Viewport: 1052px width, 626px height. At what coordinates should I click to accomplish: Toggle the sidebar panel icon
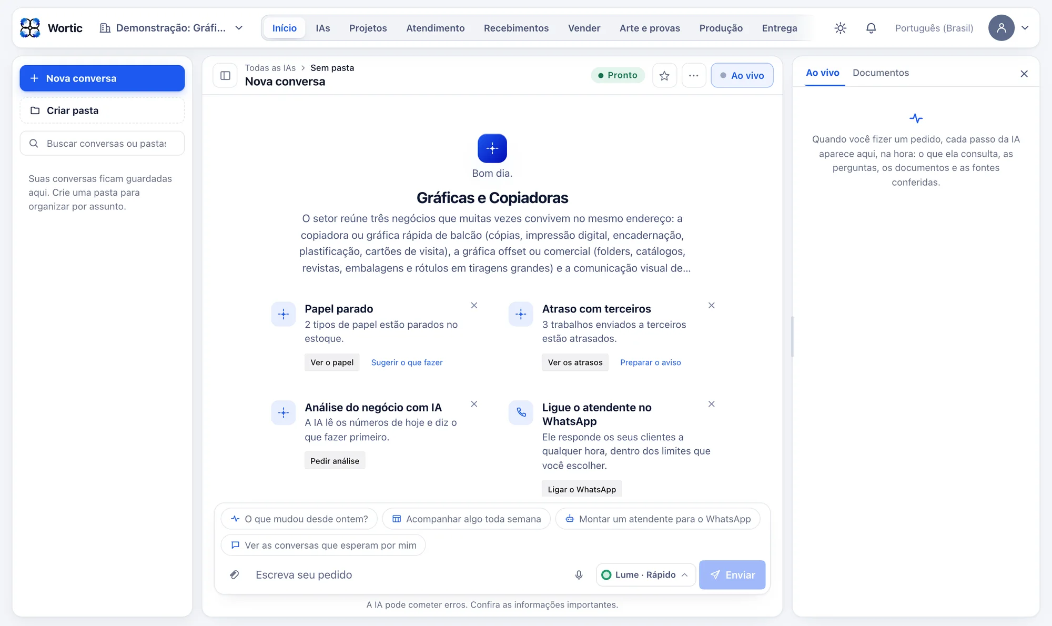point(225,75)
